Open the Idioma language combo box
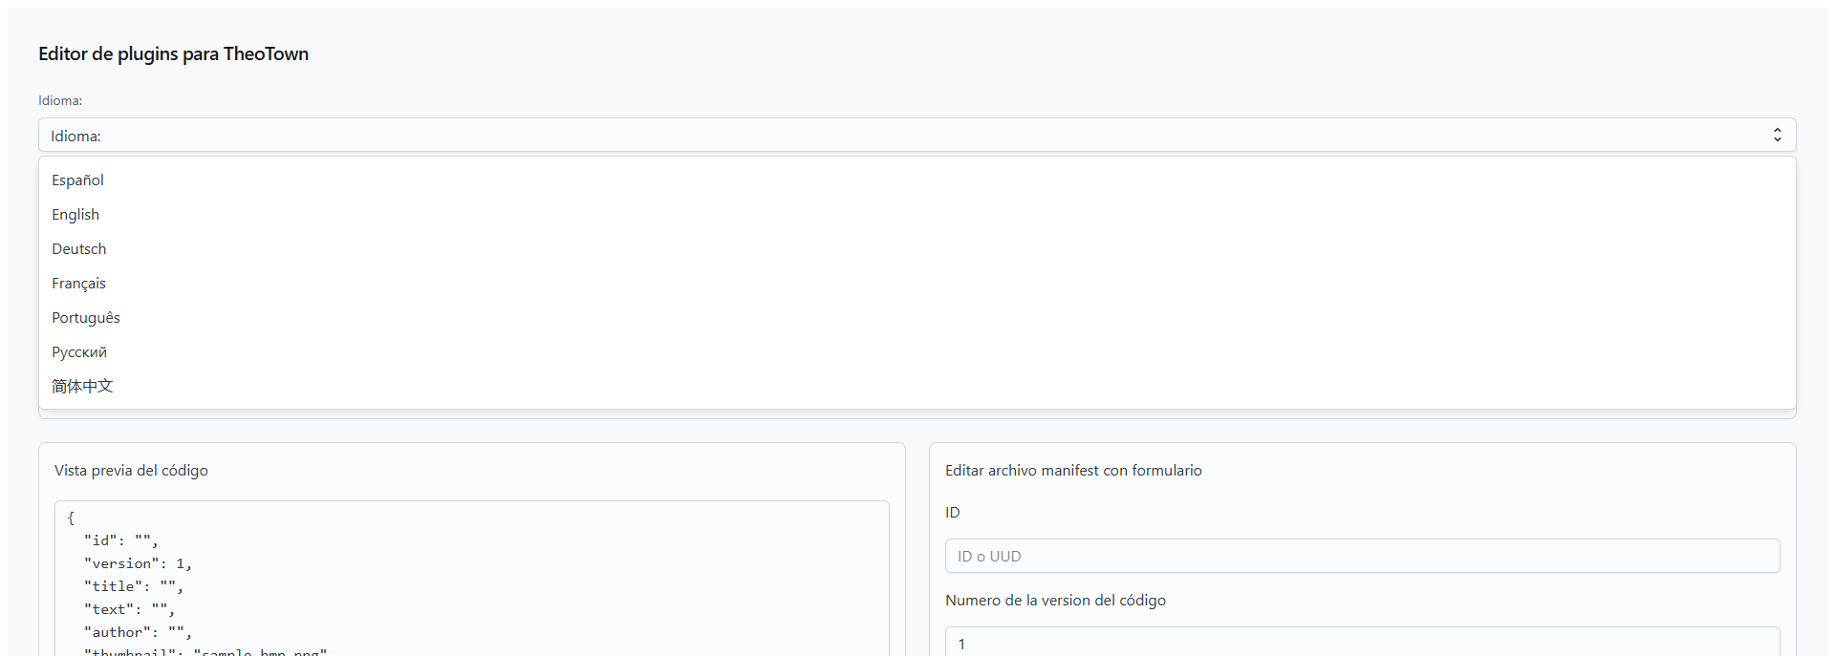The height and width of the screenshot is (656, 1835). 917,135
